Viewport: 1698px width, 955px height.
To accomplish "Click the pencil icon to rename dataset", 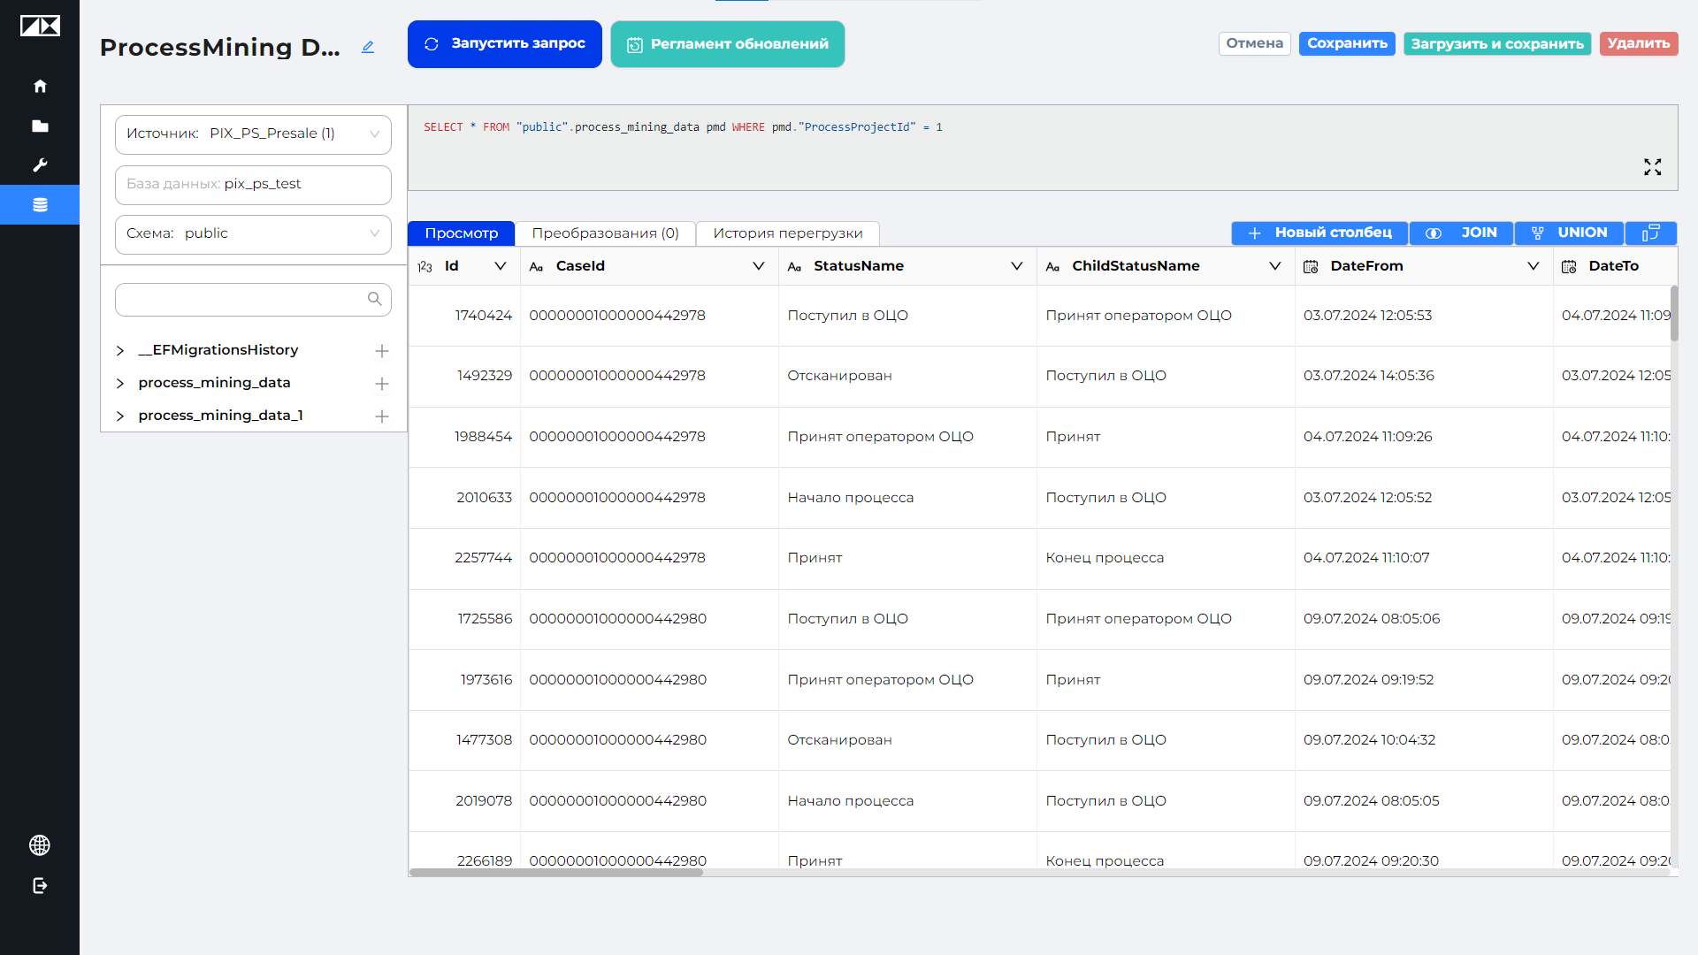I will 368,47.
